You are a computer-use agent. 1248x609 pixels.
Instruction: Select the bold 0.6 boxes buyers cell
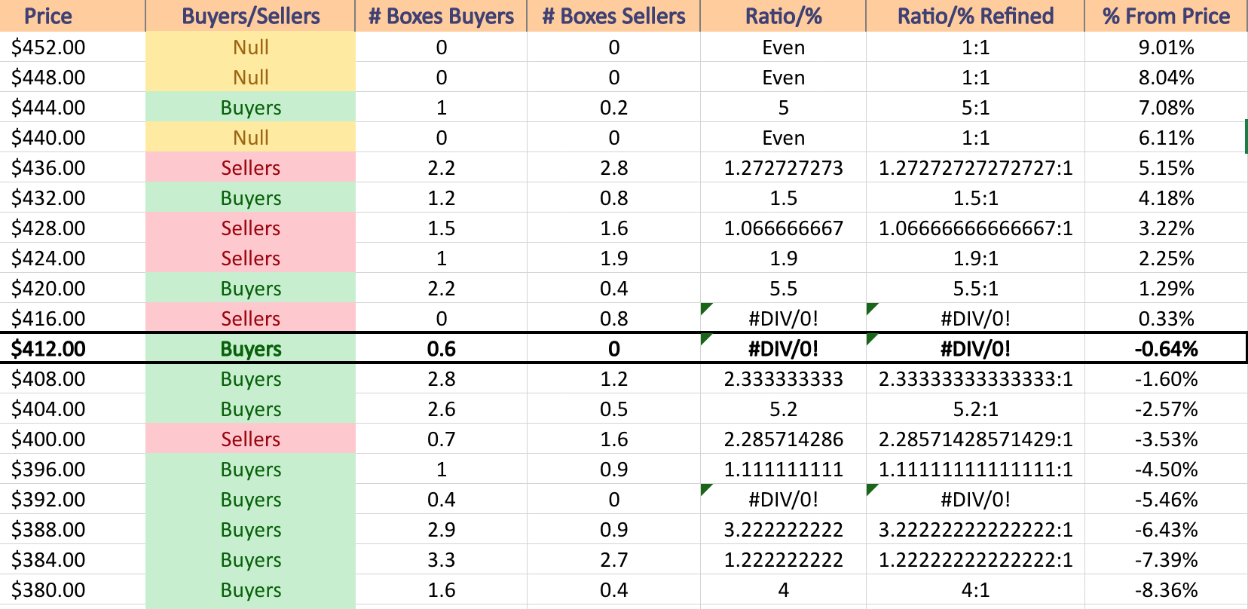[x=441, y=348]
